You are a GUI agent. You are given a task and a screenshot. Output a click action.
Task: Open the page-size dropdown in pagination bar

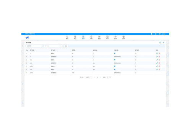click(89, 77)
